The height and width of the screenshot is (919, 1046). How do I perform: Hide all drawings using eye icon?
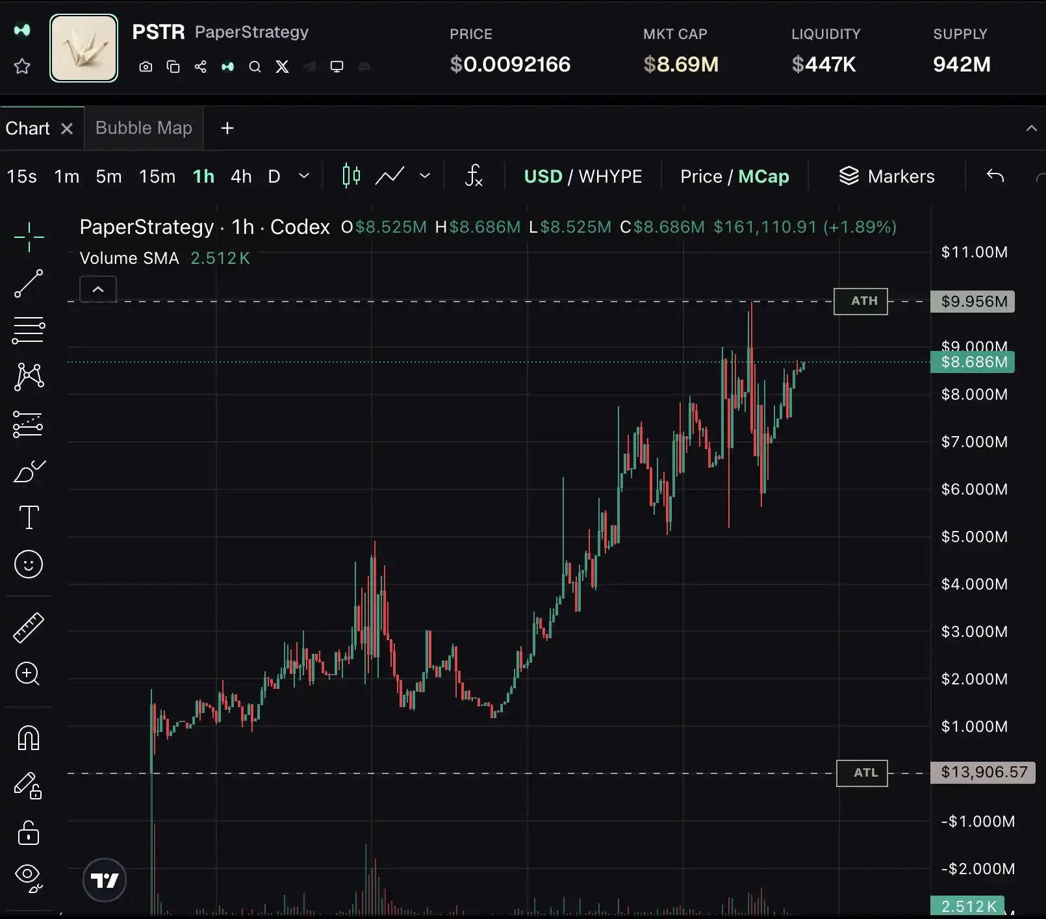click(x=29, y=879)
